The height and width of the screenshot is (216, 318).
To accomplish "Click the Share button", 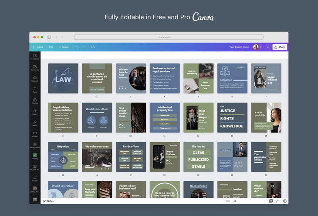I will pos(280,47).
